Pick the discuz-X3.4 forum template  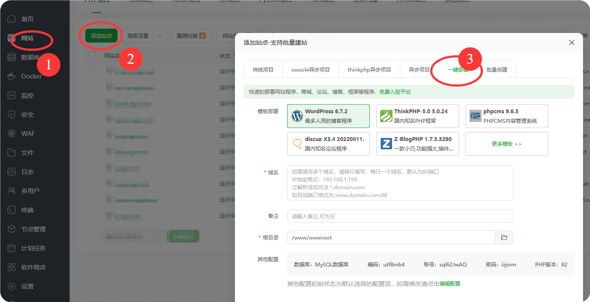click(x=328, y=144)
